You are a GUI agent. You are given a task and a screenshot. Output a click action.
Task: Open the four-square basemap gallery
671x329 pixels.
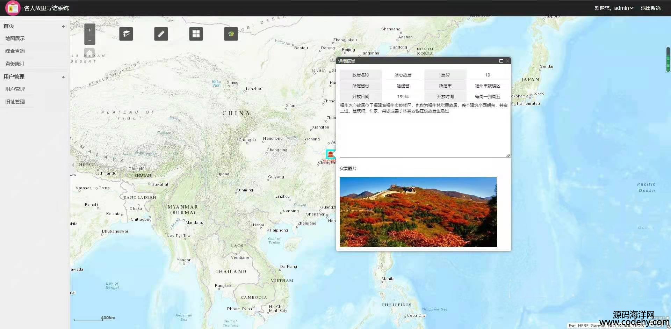196,34
